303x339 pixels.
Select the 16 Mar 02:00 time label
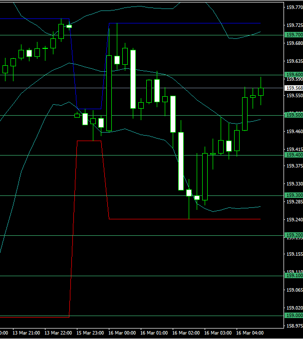pyautogui.click(x=186, y=333)
